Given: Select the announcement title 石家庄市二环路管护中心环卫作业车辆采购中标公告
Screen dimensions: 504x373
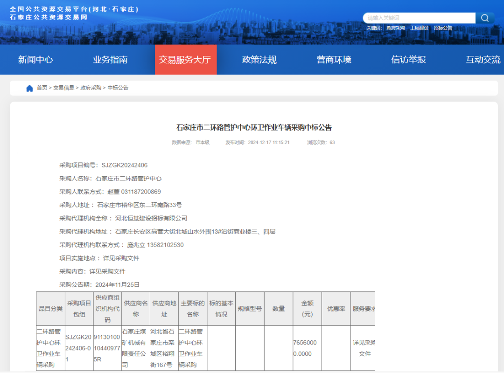Looking at the screenshot, I should [254, 128].
